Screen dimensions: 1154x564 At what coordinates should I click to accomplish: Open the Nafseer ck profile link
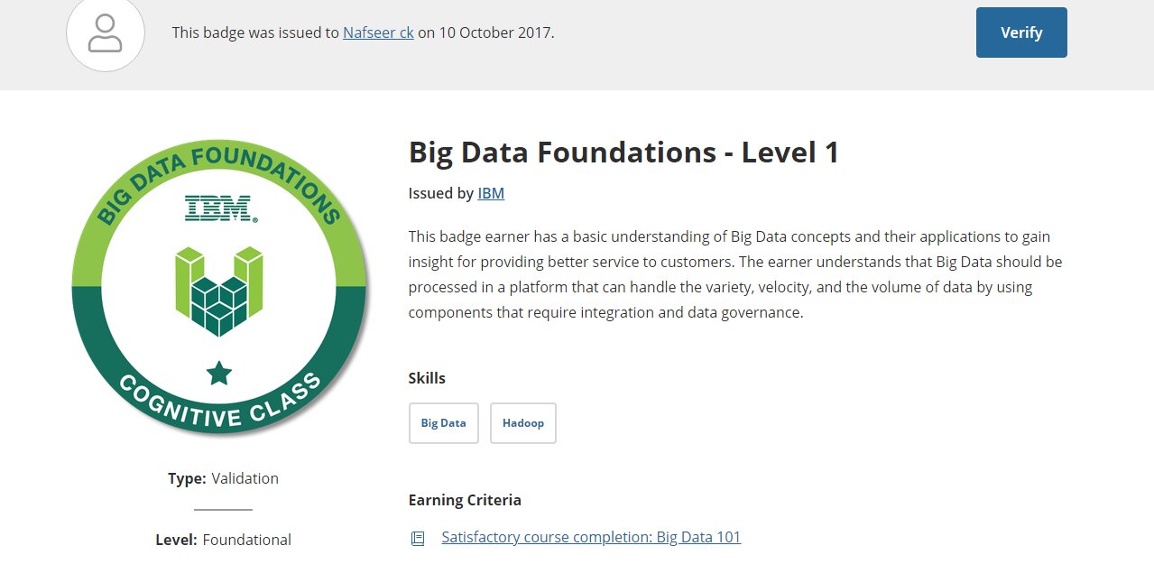click(x=378, y=32)
